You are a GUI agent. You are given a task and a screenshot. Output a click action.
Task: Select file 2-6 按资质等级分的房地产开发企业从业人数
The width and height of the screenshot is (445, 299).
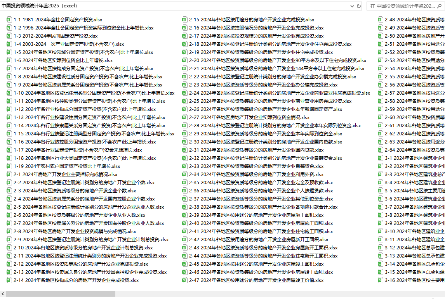click(80, 215)
